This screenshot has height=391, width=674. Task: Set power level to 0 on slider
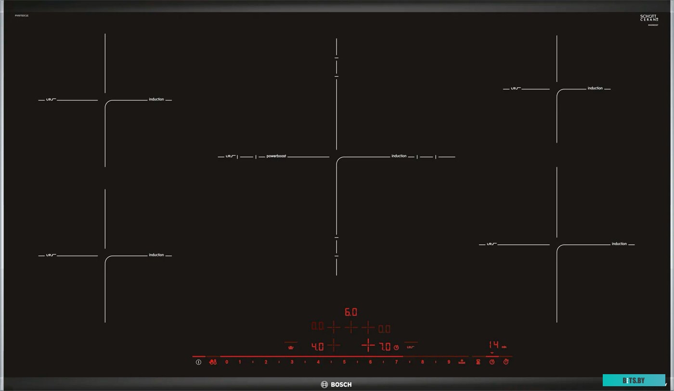point(227,362)
